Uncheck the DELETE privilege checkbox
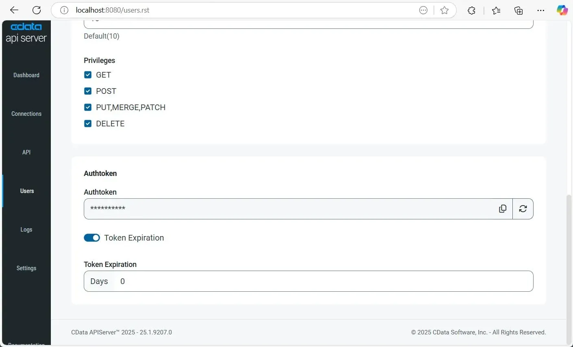The image size is (573, 347). pyautogui.click(x=88, y=124)
